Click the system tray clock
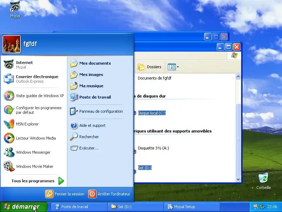282x212 pixels. [272, 207]
